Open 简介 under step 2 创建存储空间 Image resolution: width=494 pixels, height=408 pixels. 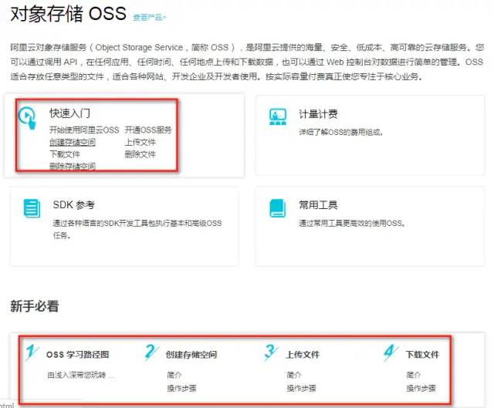[x=174, y=375]
